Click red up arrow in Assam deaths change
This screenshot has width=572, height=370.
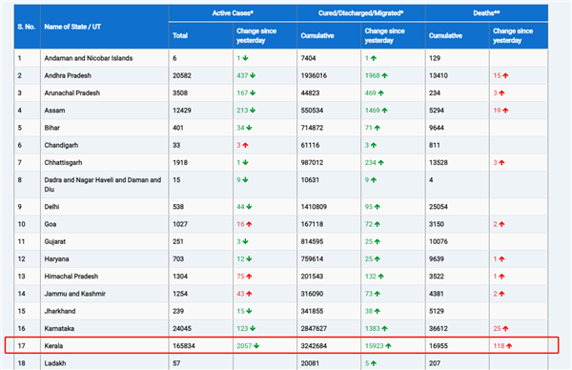click(x=505, y=111)
